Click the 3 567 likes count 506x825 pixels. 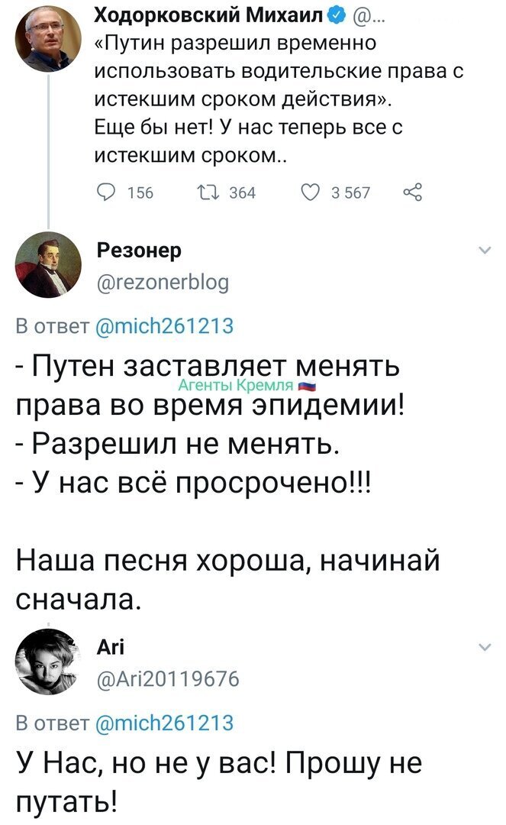pos(350,193)
